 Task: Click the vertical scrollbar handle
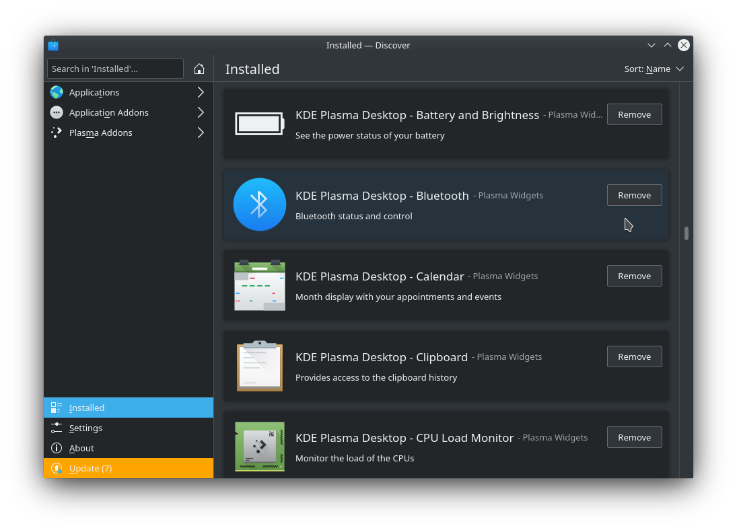687,233
